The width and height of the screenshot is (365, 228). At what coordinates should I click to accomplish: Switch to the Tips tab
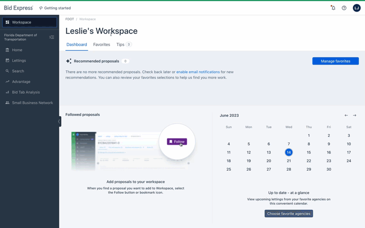coord(120,45)
